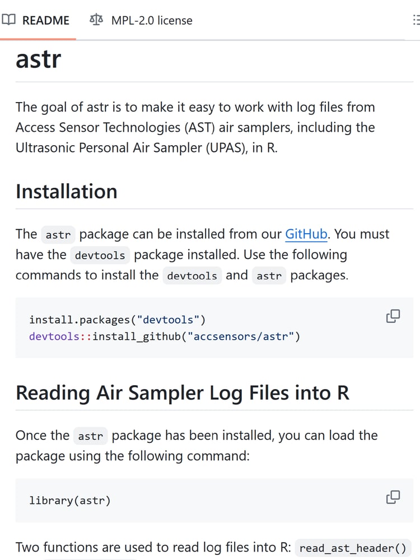Copy the library(astr) code snippet

click(393, 497)
